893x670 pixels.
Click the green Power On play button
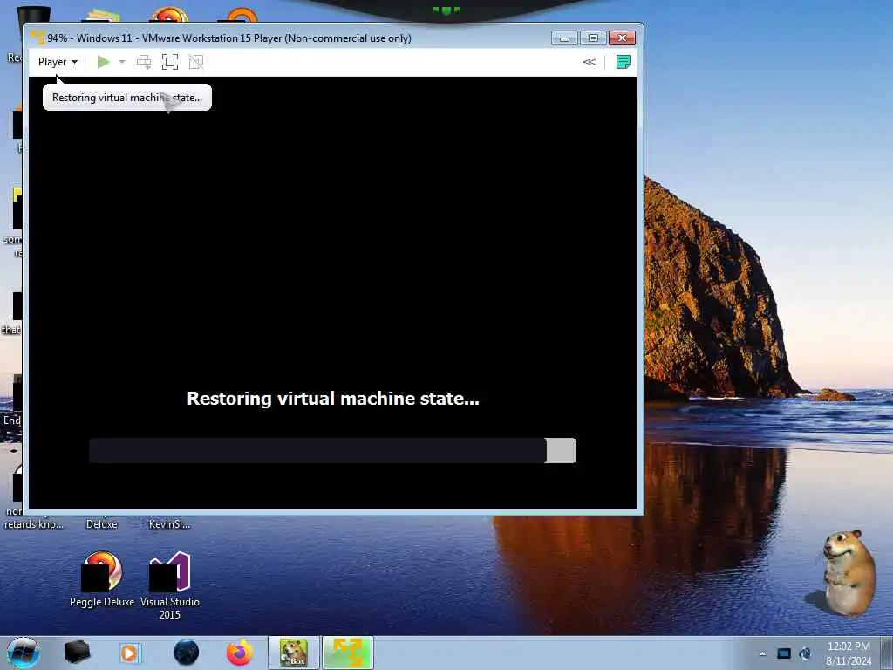[x=103, y=62]
